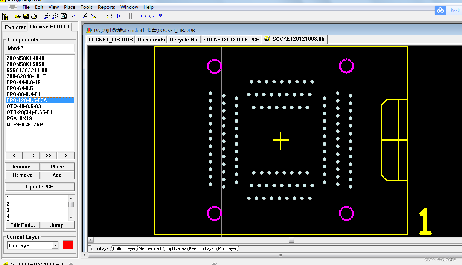Select component 790-62048-101T
The image size is (462, 265).
[x=40, y=76]
